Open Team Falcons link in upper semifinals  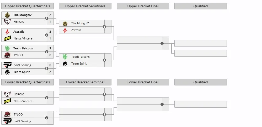(x=80, y=57)
